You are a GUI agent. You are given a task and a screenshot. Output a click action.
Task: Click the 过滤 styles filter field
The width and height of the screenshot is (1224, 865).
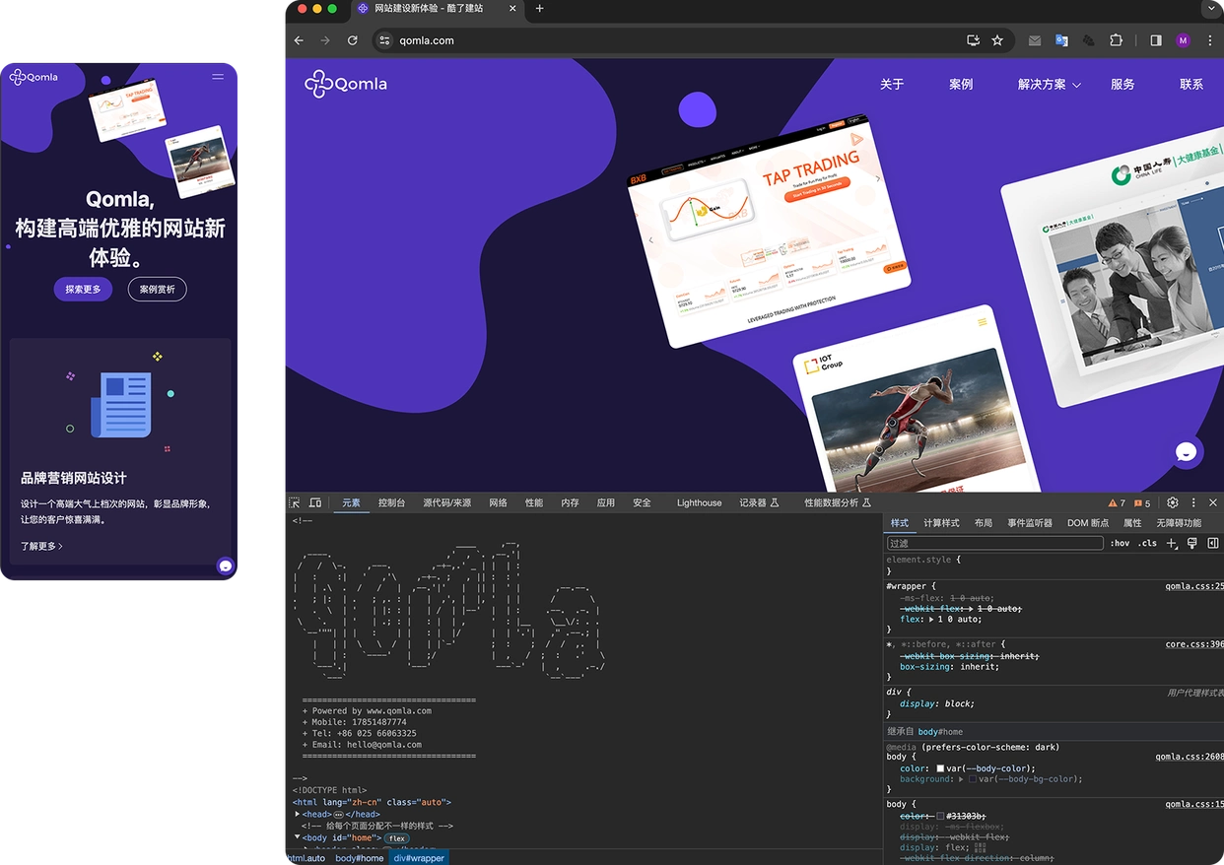point(995,543)
